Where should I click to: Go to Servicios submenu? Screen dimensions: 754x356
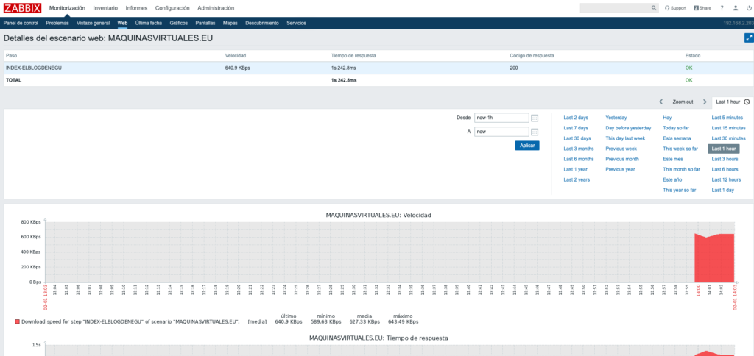296,23
